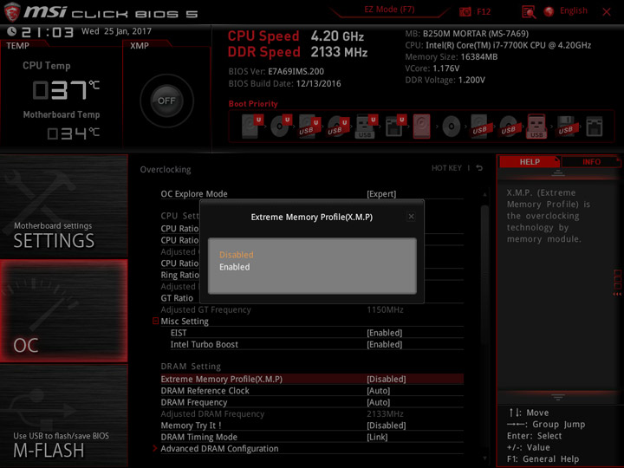Select the UEFI CD/DVD boot device icon

click(x=281, y=127)
